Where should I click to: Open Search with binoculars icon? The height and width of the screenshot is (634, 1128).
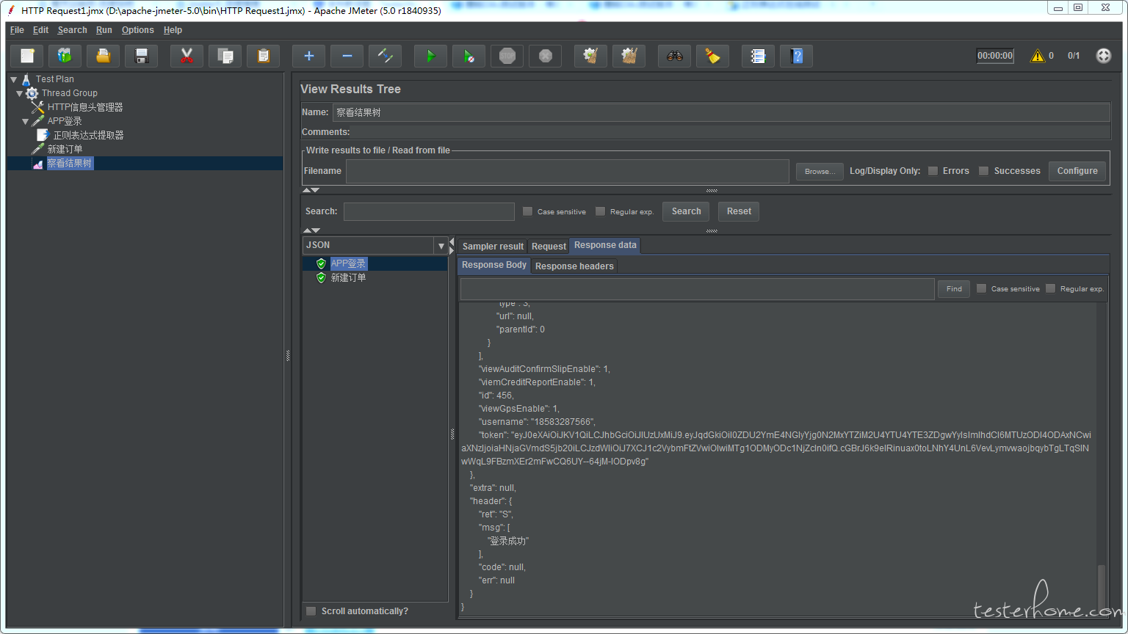tap(674, 56)
